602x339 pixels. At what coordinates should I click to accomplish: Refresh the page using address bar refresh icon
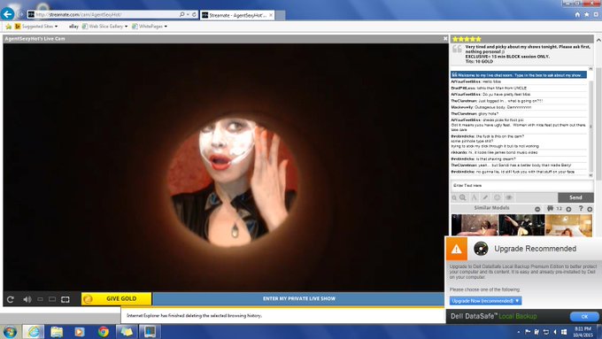click(194, 14)
